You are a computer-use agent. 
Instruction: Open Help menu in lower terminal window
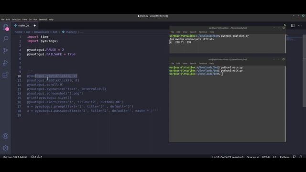tap(212, 64)
